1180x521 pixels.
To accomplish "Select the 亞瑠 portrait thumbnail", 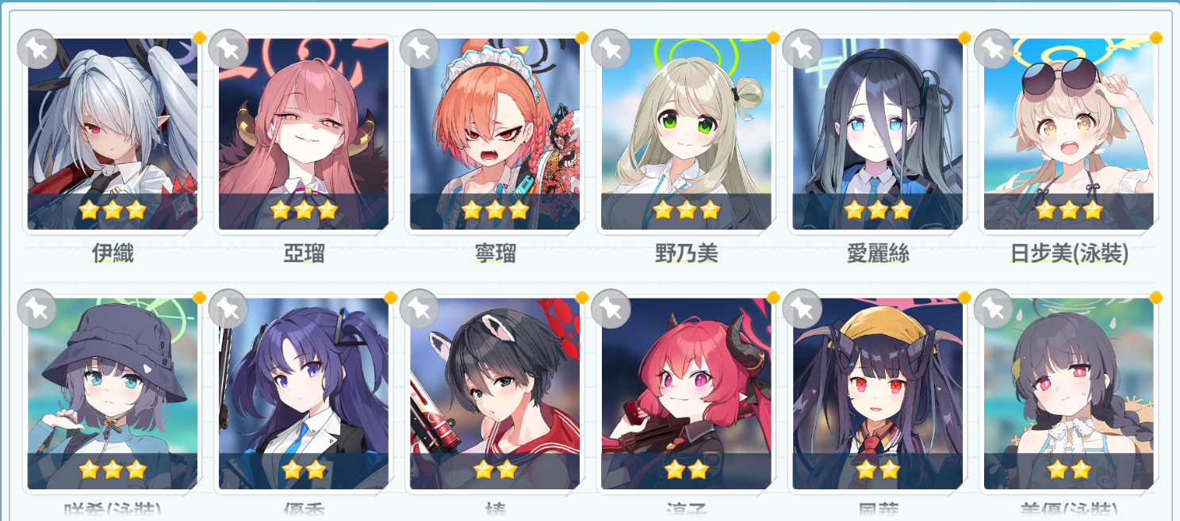I will click(x=304, y=134).
